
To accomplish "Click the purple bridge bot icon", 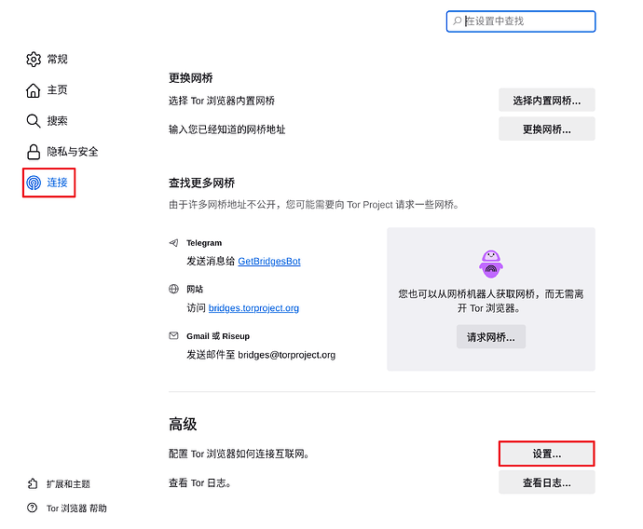I will (x=491, y=264).
